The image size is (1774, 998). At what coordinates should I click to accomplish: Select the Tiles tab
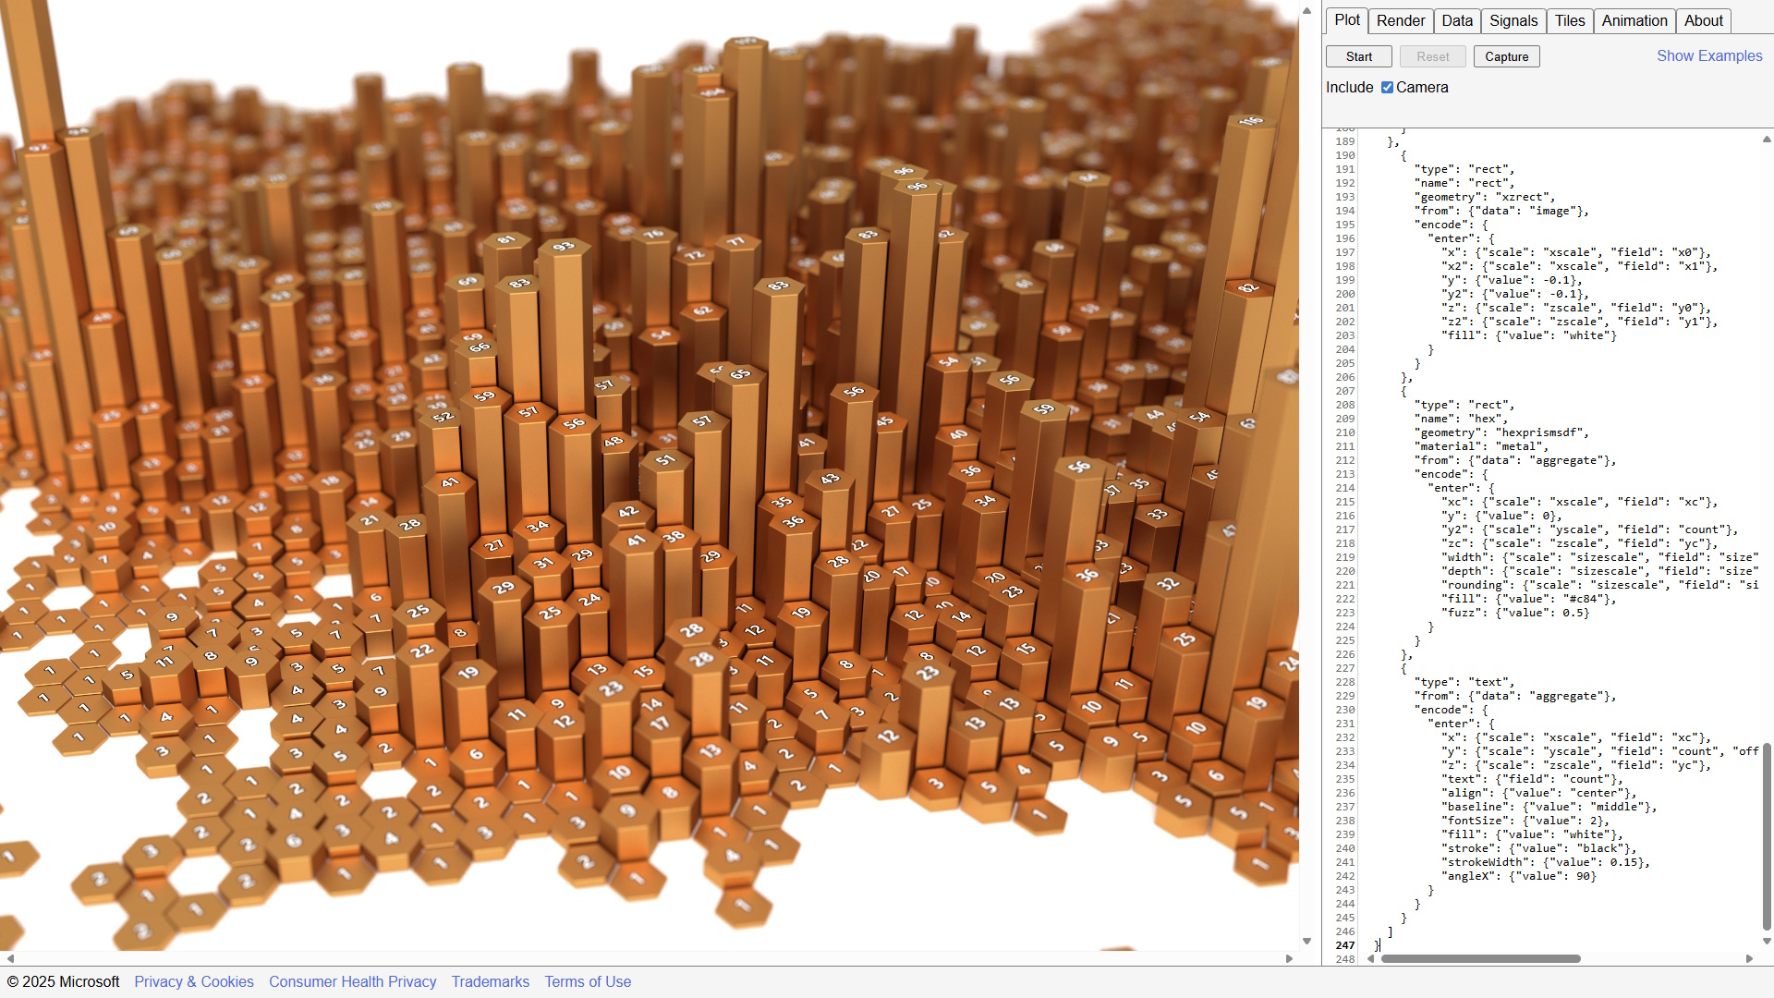(1569, 20)
